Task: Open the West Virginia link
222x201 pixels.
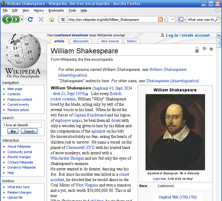Action: (86, 185)
